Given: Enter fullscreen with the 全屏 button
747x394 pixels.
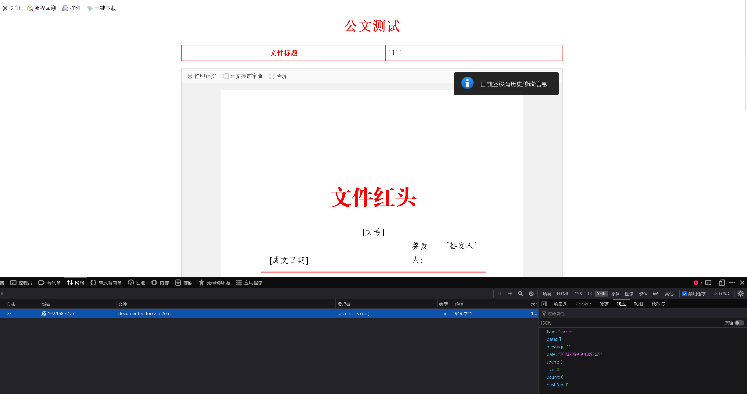Looking at the screenshot, I should point(278,76).
